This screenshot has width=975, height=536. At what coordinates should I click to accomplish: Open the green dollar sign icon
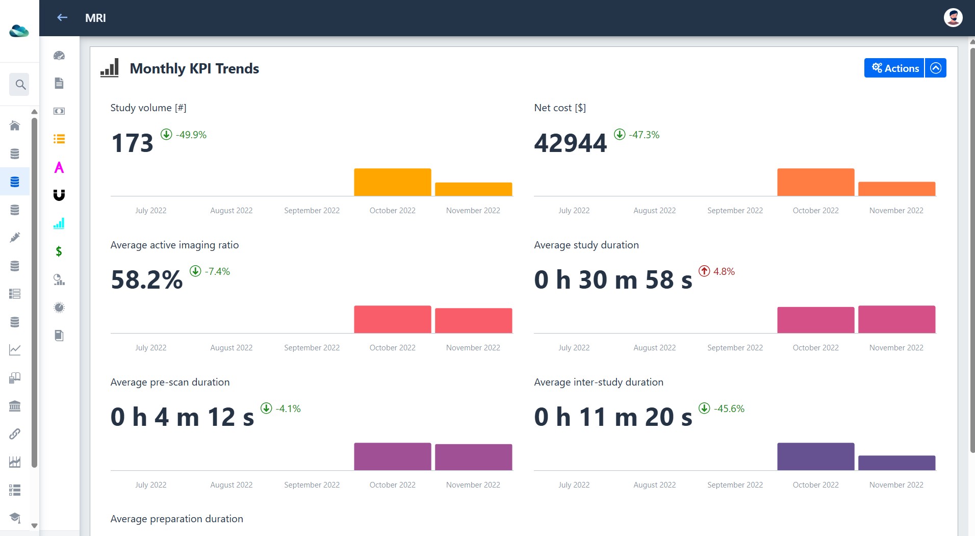coord(59,251)
